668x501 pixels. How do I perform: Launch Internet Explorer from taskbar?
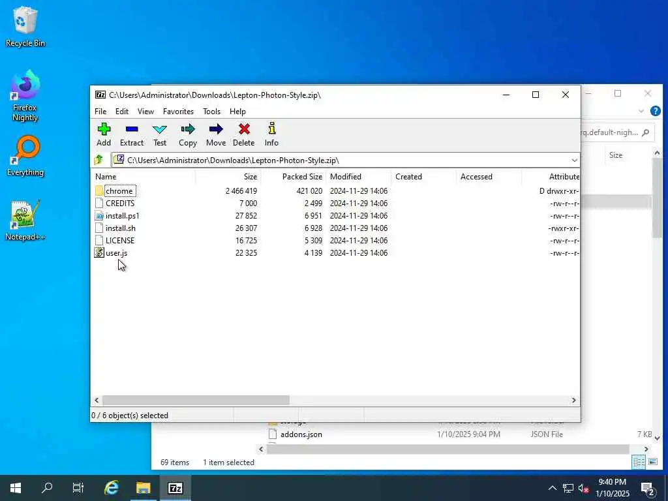coord(112,488)
